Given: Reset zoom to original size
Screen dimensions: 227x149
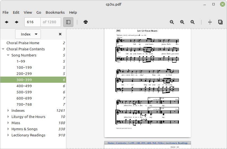Looking at the screenshot, I should (192, 22).
